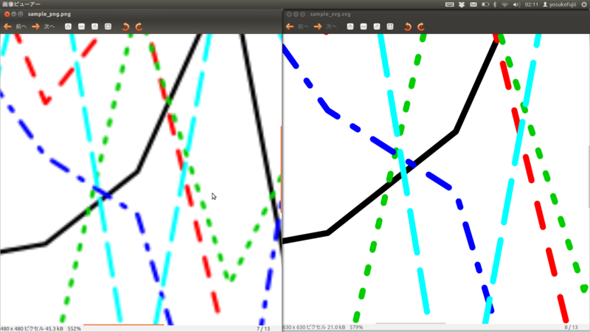Image resolution: width=590 pixels, height=332 pixels.
Task: Click the 次へ label in sample_svg.svg window
Action: (331, 27)
